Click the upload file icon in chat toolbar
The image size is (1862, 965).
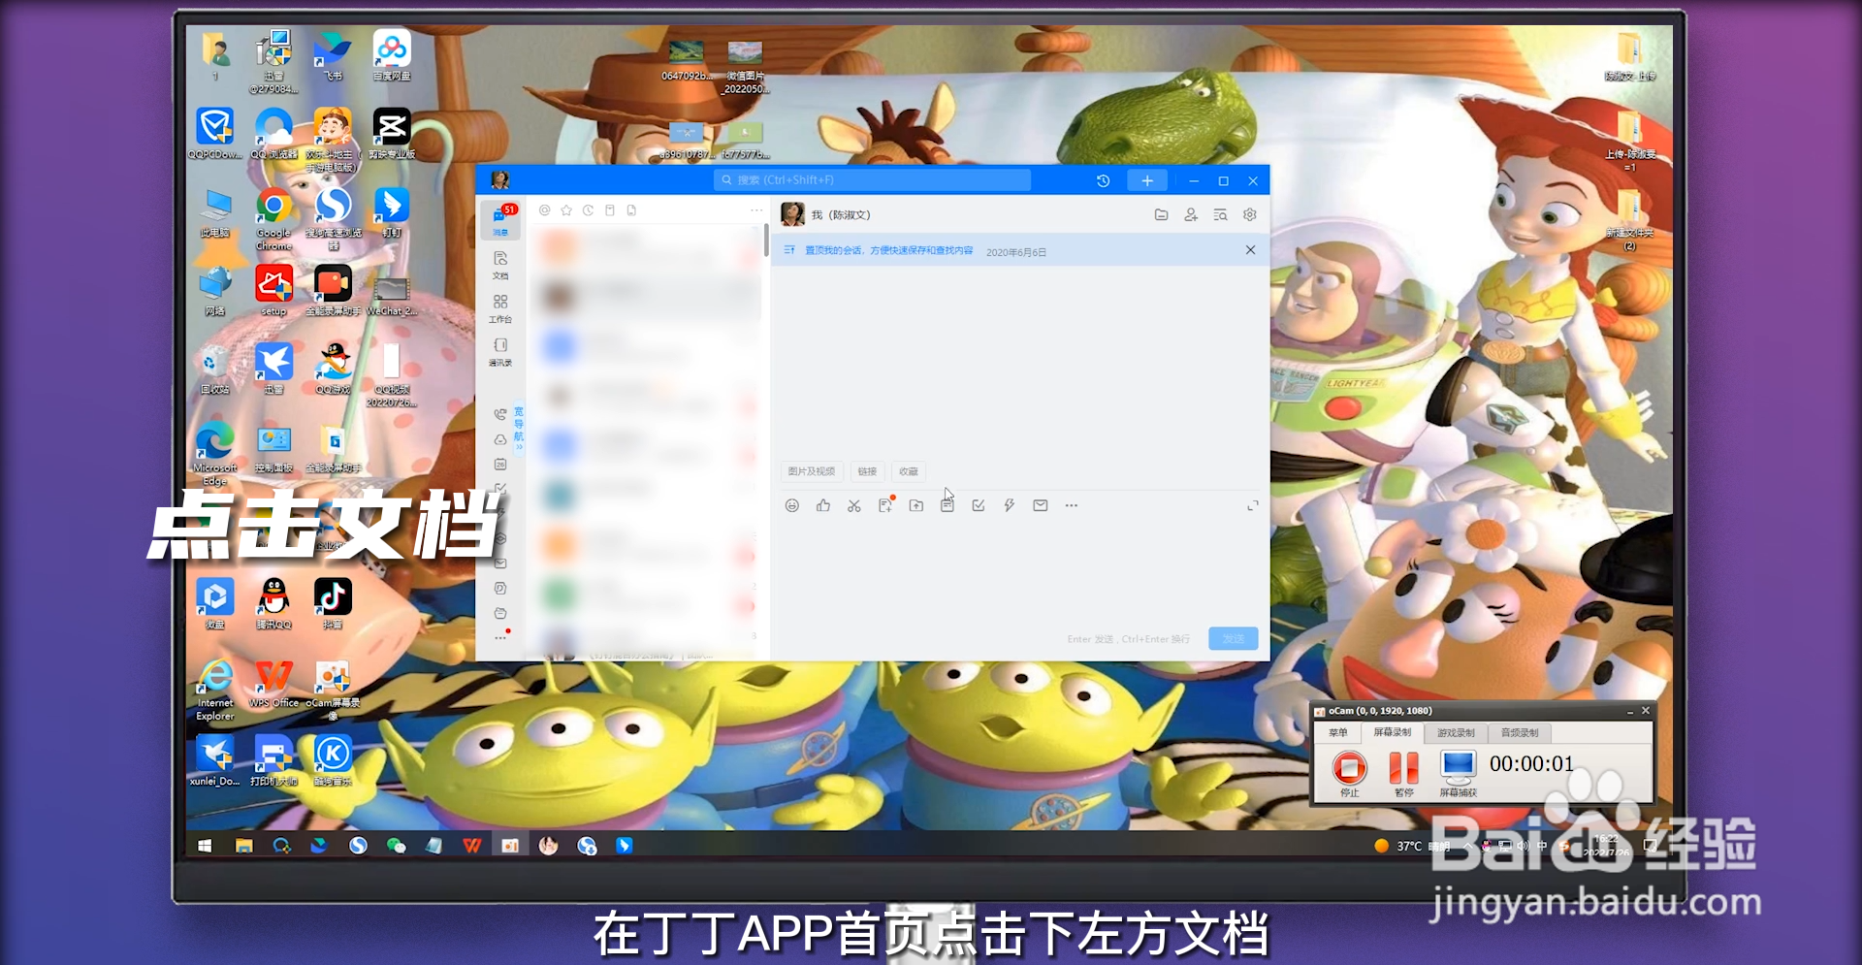click(916, 505)
